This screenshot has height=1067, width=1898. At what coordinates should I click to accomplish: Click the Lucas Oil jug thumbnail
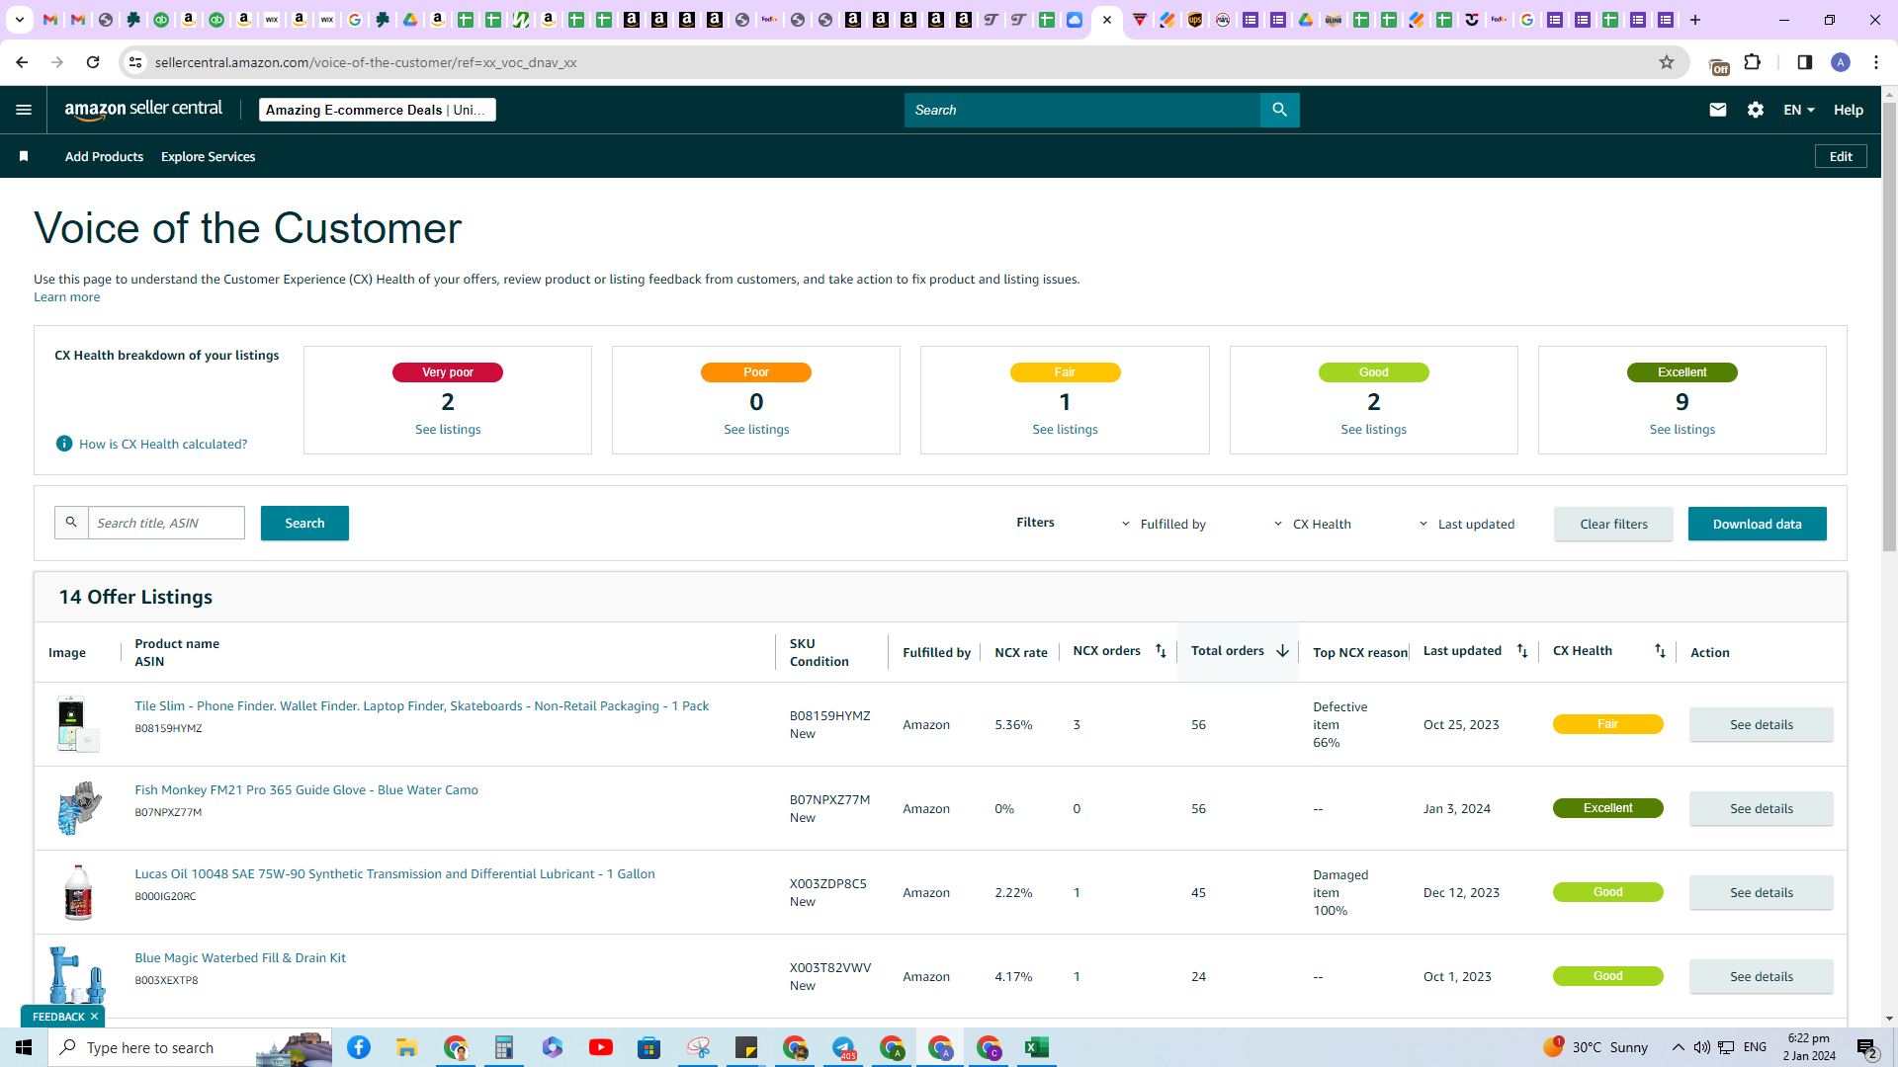[78, 892]
